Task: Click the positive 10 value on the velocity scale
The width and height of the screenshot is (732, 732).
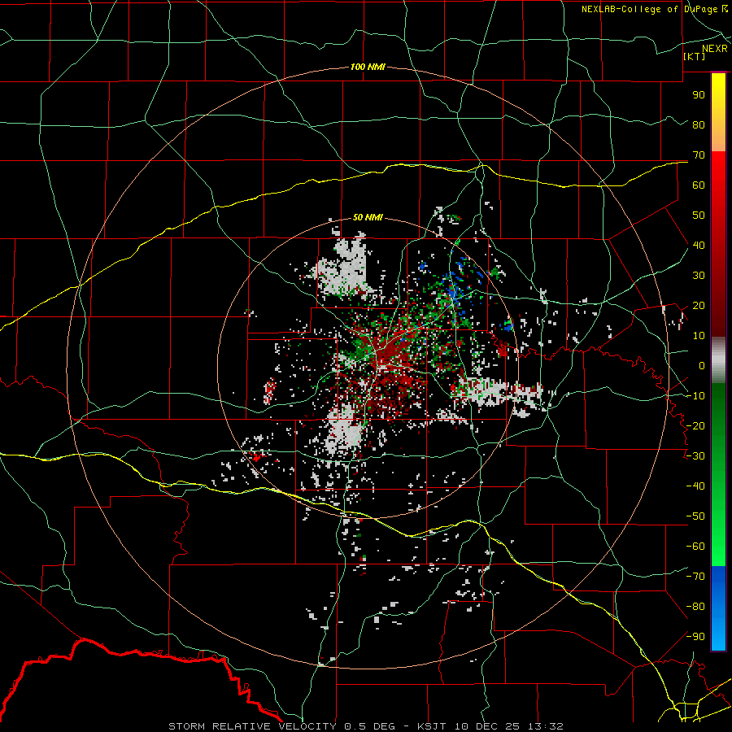Action: (x=699, y=336)
